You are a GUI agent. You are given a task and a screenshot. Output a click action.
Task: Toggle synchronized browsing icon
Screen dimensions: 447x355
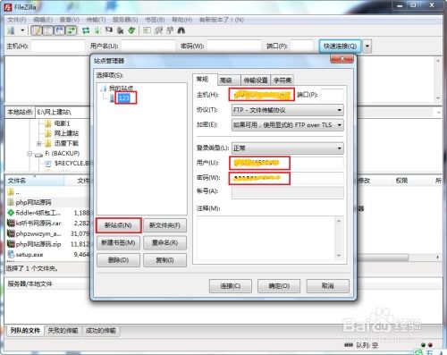tap(170, 30)
